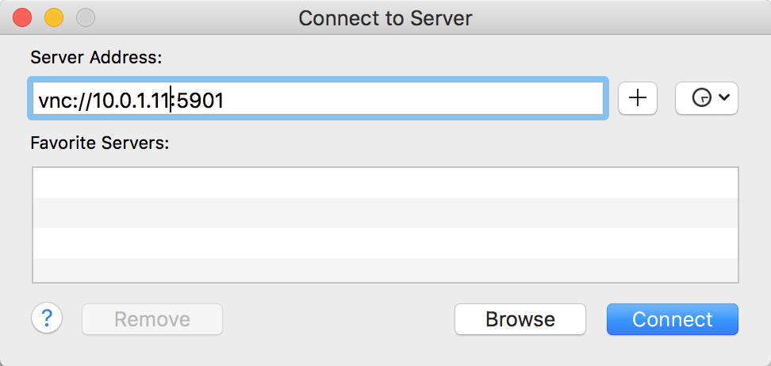771x366 pixels.
Task: Click the disabled gray zoom window button
Action: click(x=85, y=17)
